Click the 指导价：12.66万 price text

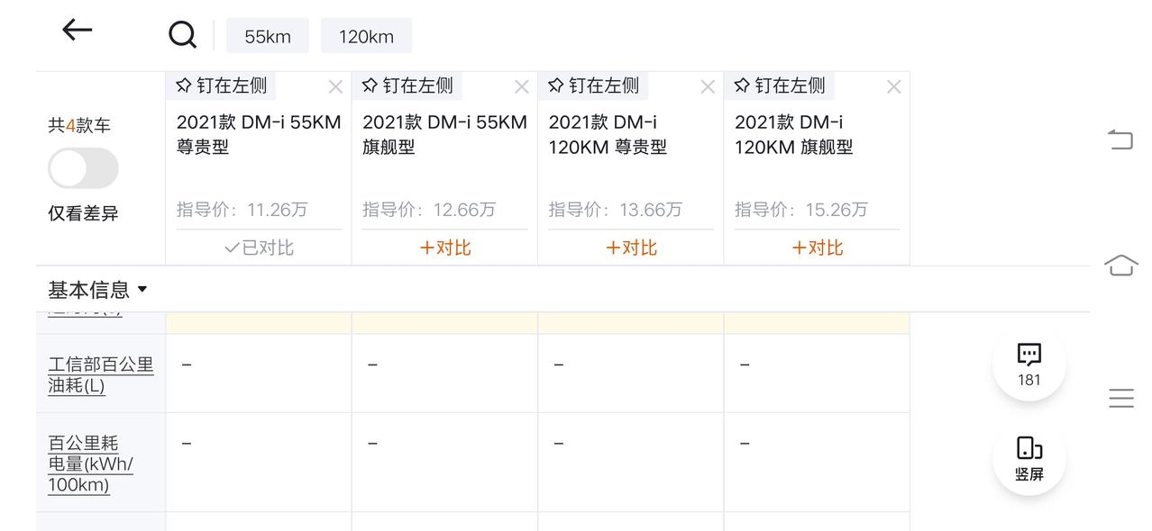429,210
